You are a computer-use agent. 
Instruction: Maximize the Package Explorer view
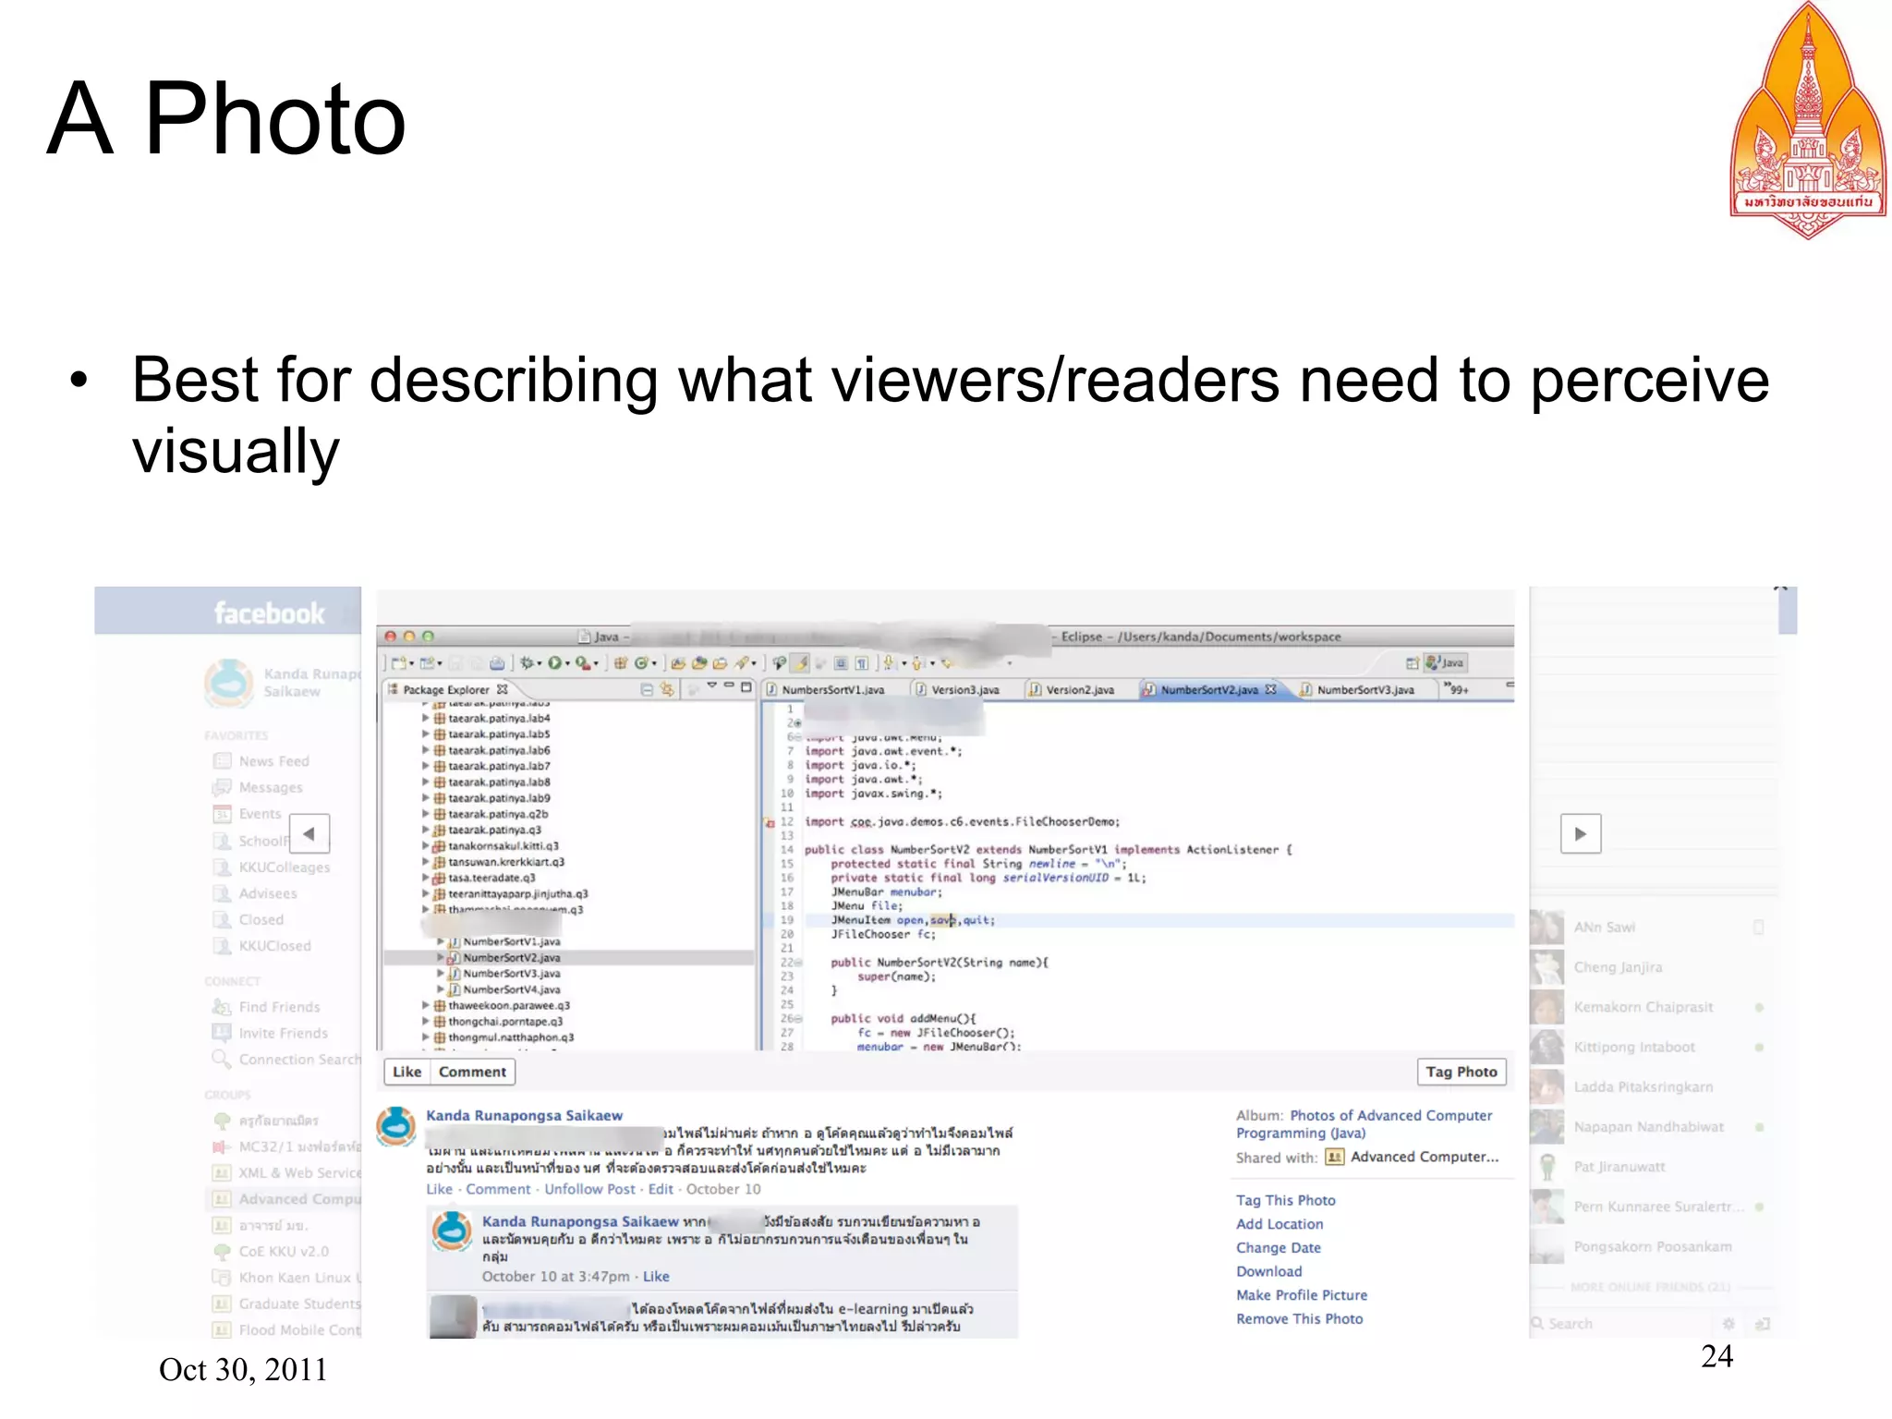(x=746, y=686)
